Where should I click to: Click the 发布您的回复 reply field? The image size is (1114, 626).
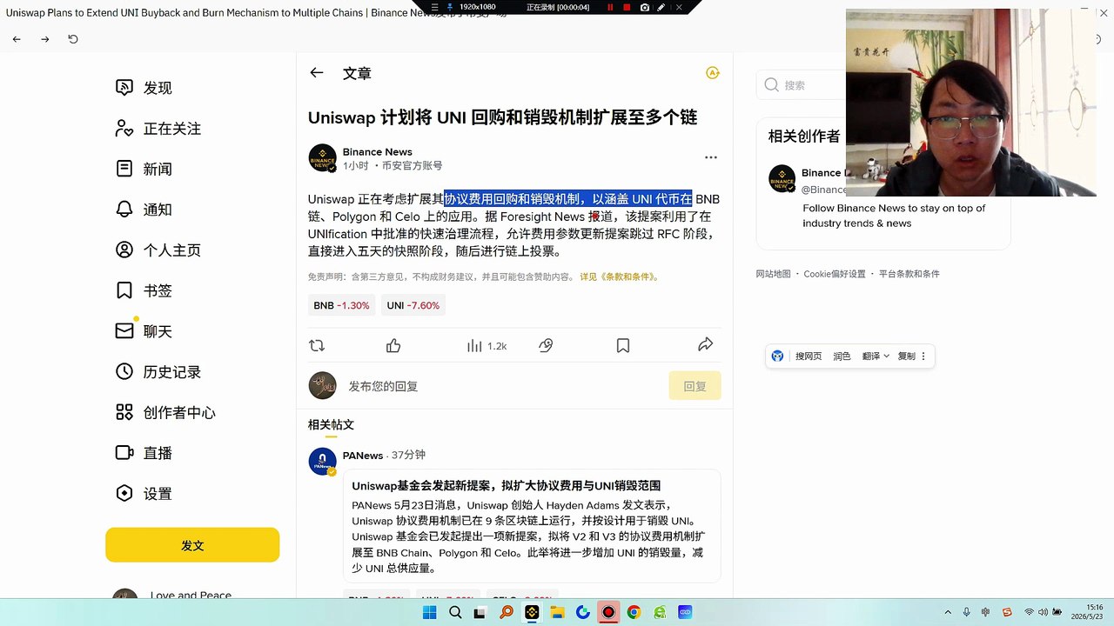(x=505, y=386)
